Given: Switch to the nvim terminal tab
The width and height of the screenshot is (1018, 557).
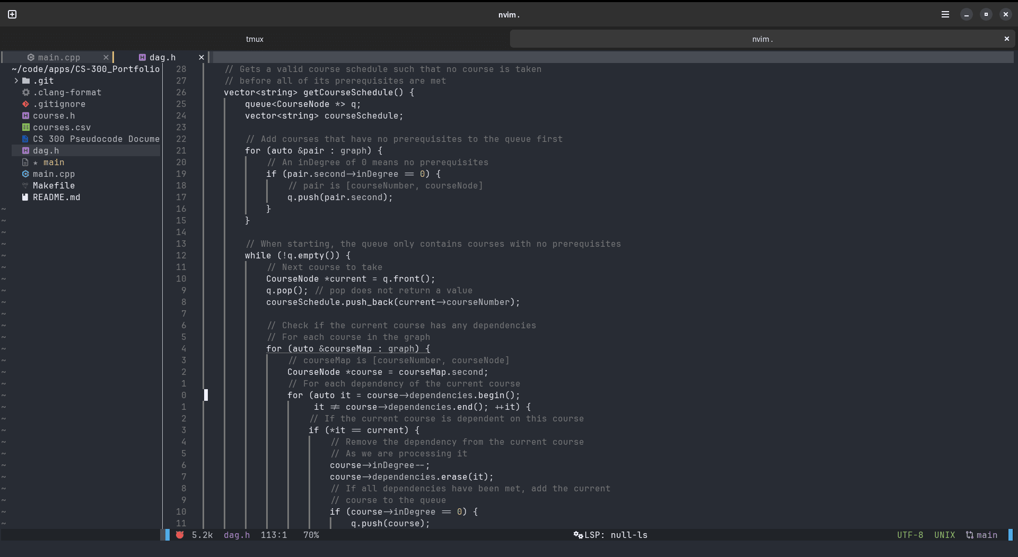Looking at the screenshot, I should point(762,39).
